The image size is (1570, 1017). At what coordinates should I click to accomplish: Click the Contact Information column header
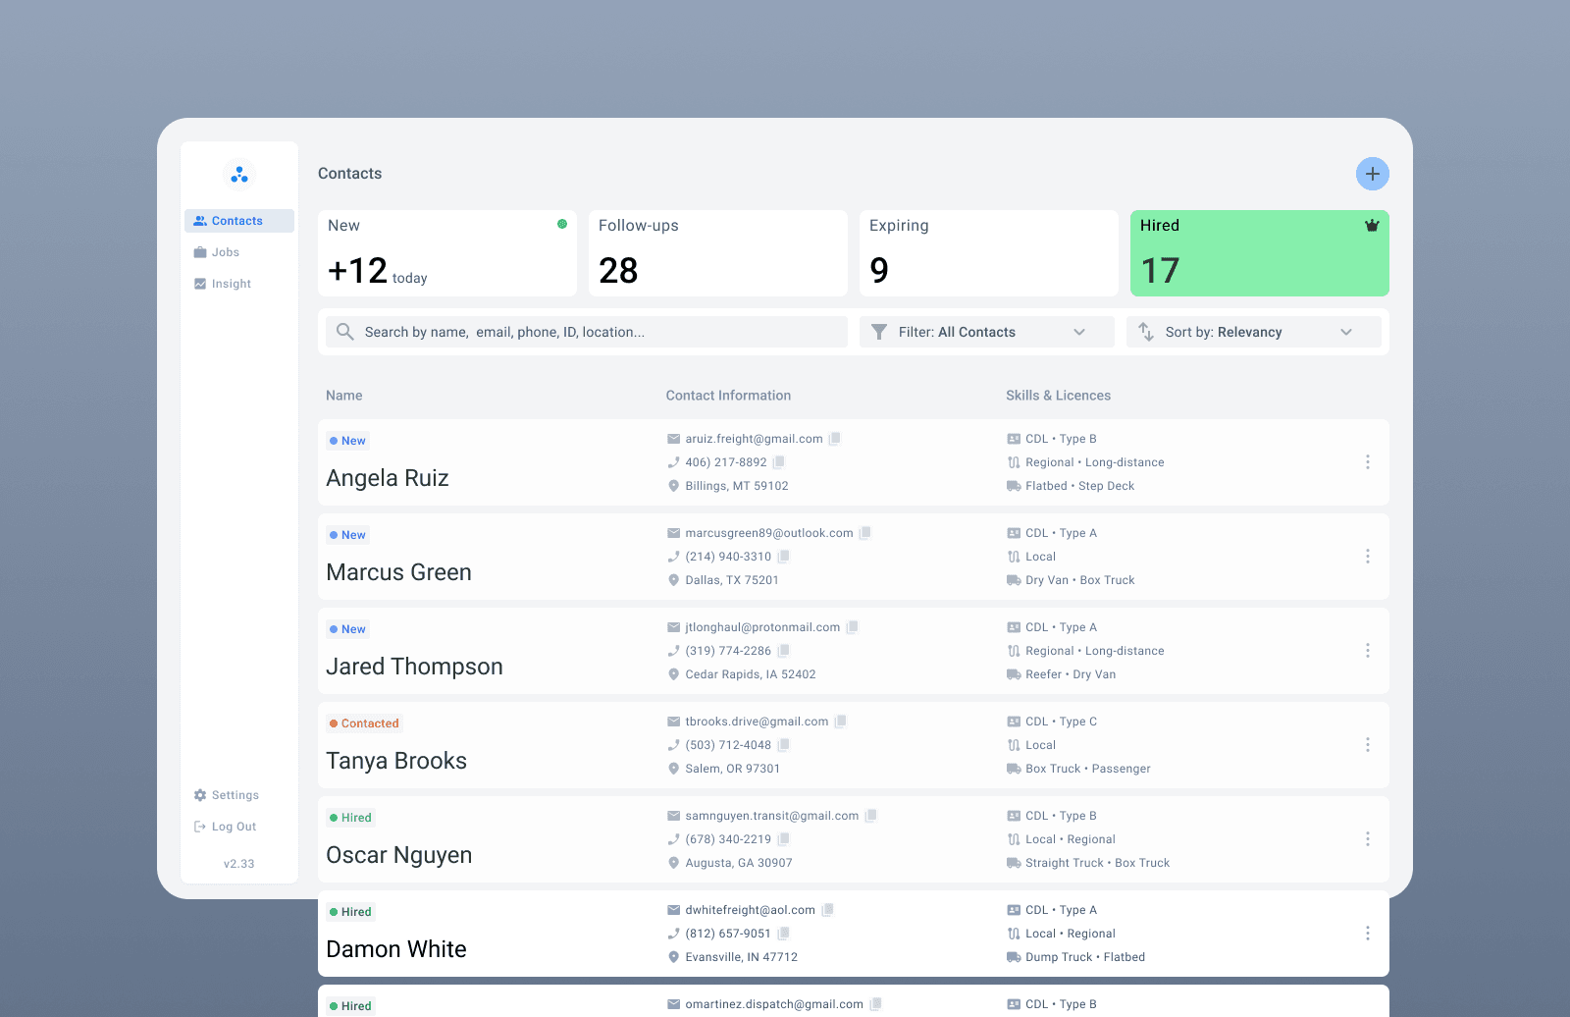click(728, 396)
